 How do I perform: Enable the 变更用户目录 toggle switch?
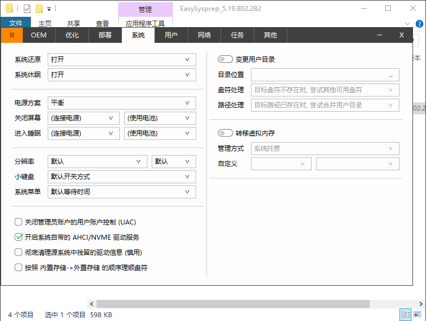click(225, 59)
